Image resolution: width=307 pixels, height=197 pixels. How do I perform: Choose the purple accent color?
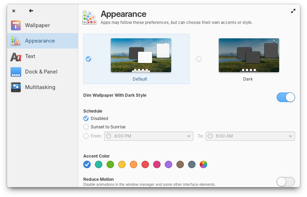[x=169, y=164]
